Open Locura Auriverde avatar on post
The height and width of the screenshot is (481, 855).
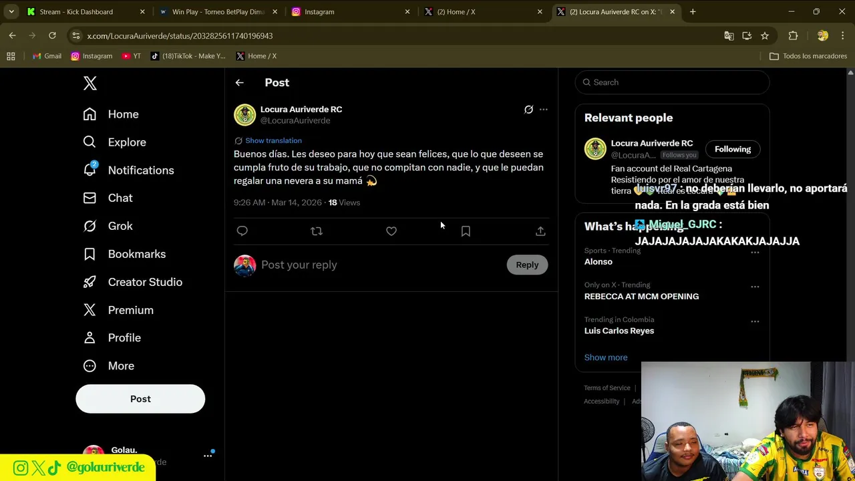tap(244, 115)
